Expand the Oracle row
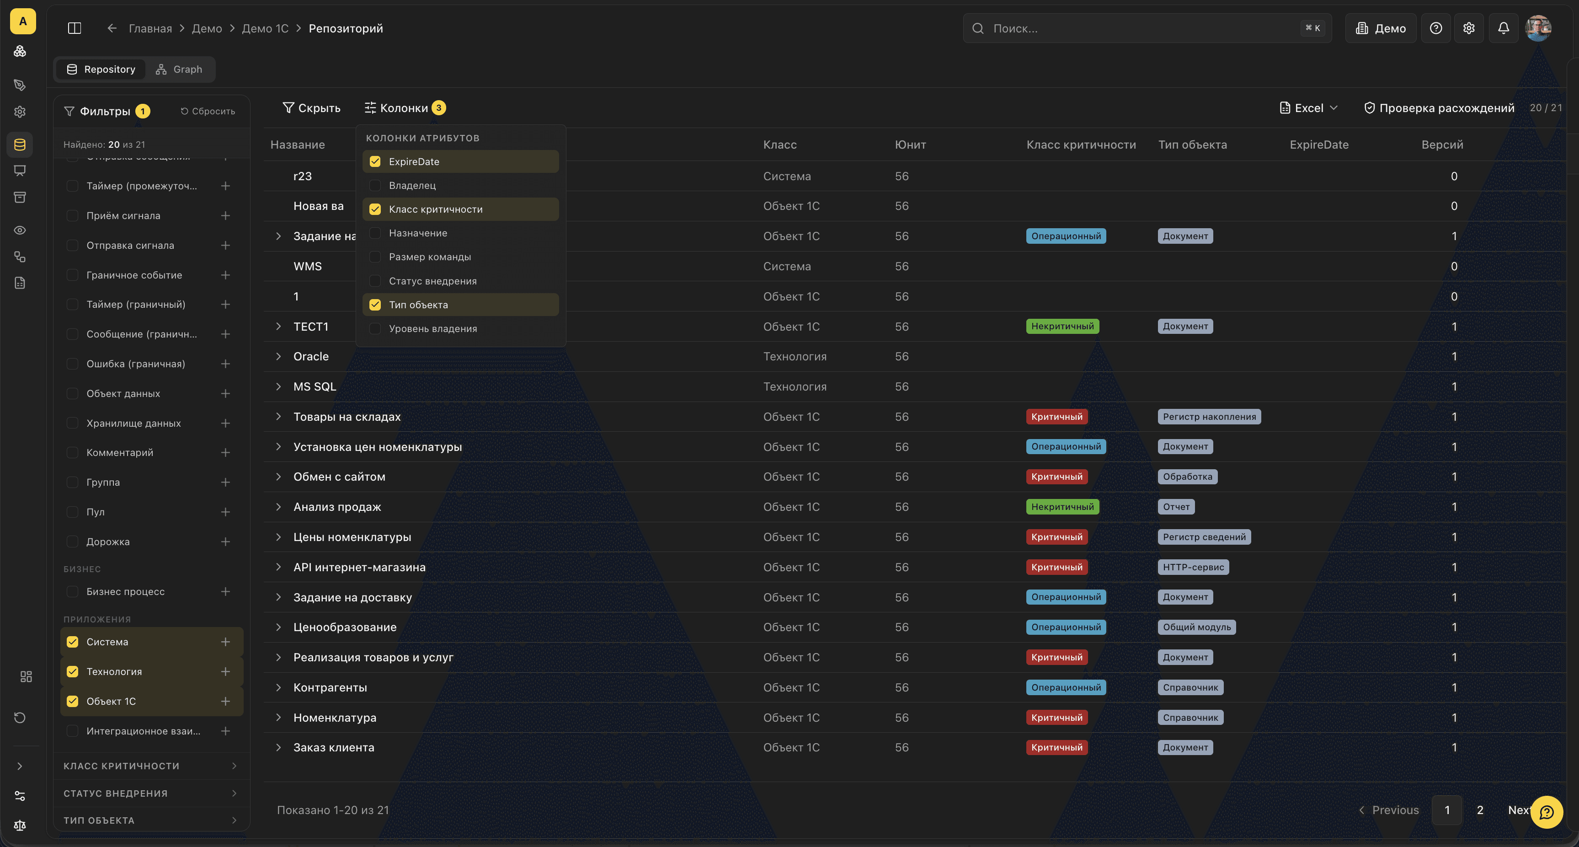 pyautogui.click(x=278, y=356)
